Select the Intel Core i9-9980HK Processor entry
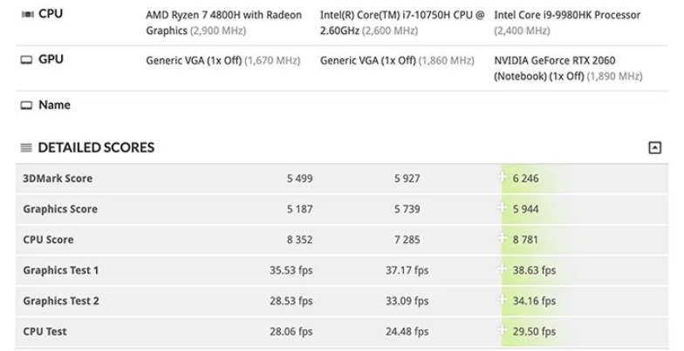The width and height of the screenshot is (684, 351). click(567, 15)
